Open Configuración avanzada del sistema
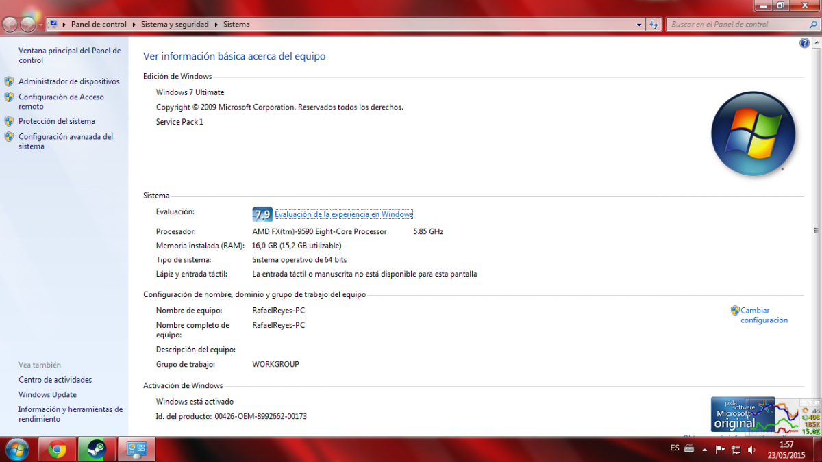Image resolution: width=822 pixels, height=462 pixels. (66, 141)
